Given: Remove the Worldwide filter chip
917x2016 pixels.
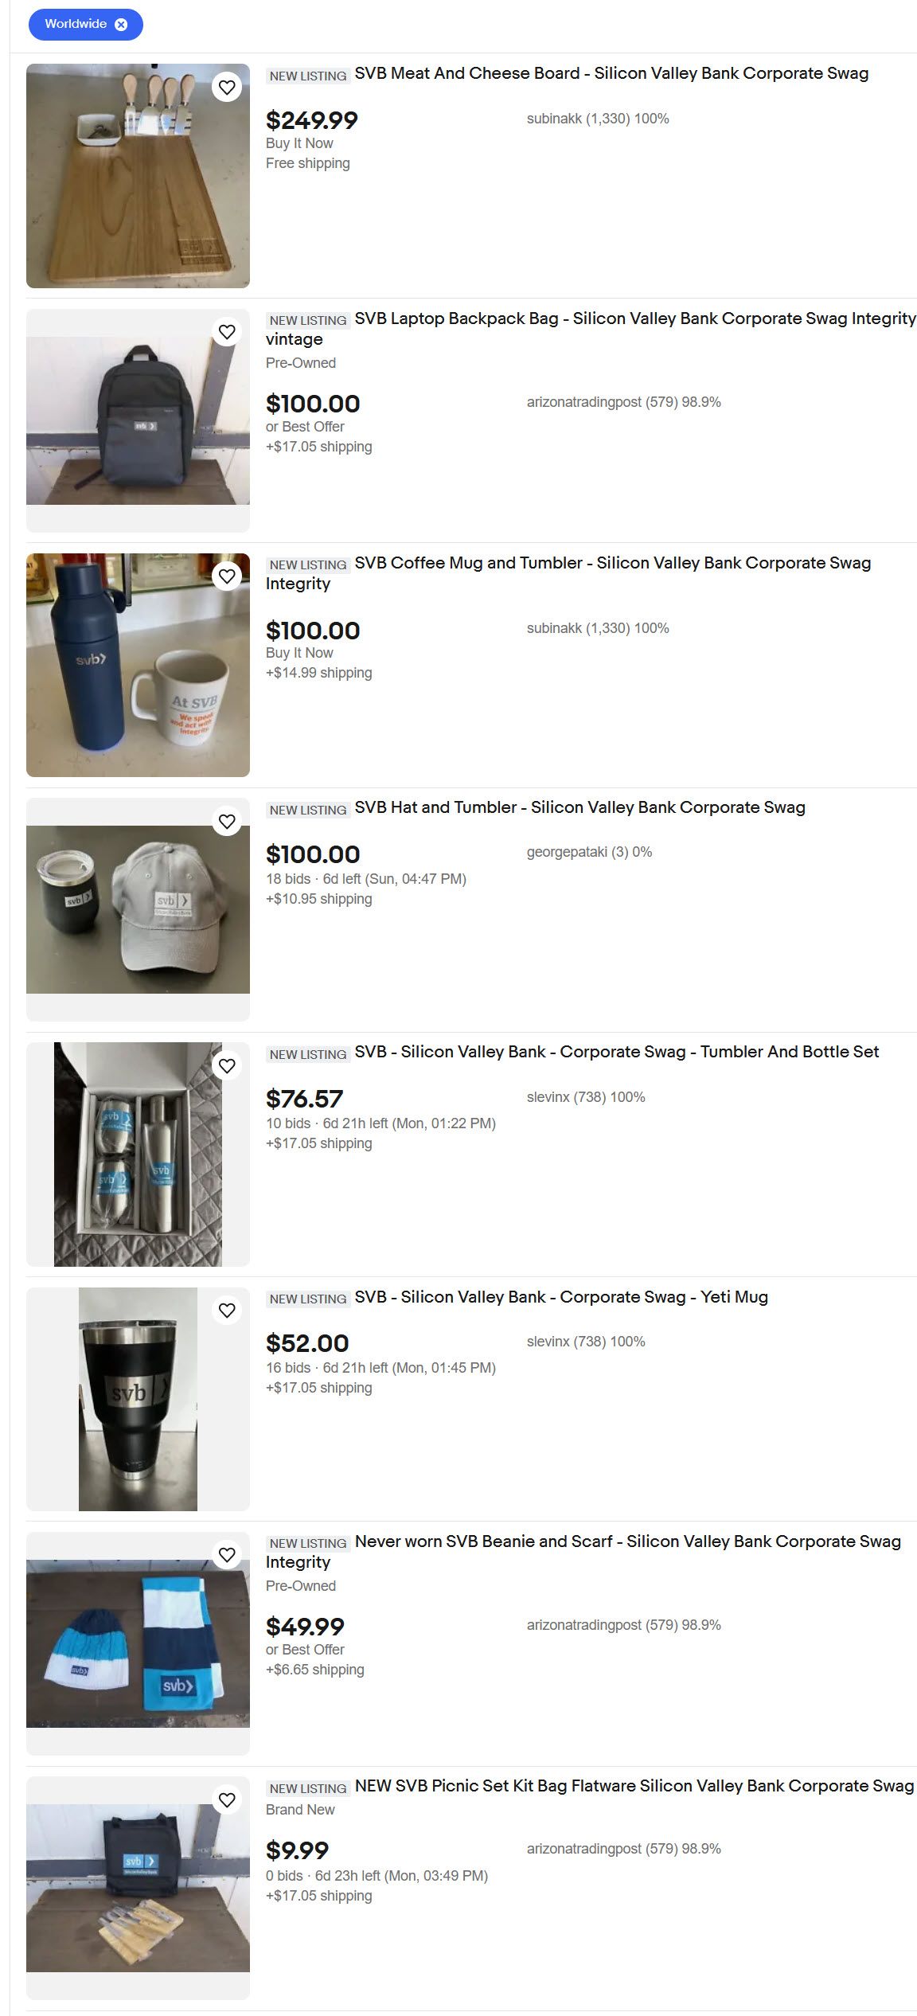Looking at the screenshot, I should point(121,25).
